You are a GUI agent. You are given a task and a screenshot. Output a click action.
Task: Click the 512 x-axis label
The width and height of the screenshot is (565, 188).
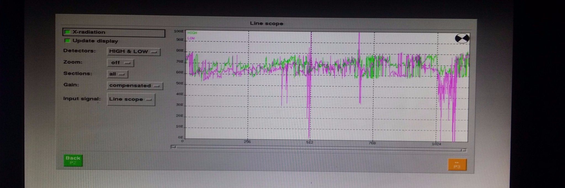tap(310, 142)
